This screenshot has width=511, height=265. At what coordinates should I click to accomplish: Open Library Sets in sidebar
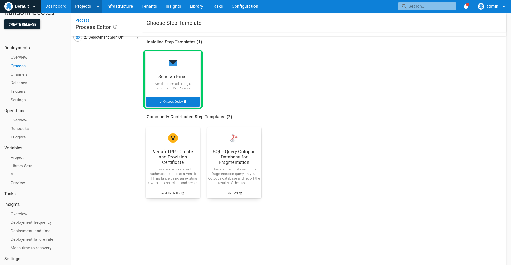point(21,166)
